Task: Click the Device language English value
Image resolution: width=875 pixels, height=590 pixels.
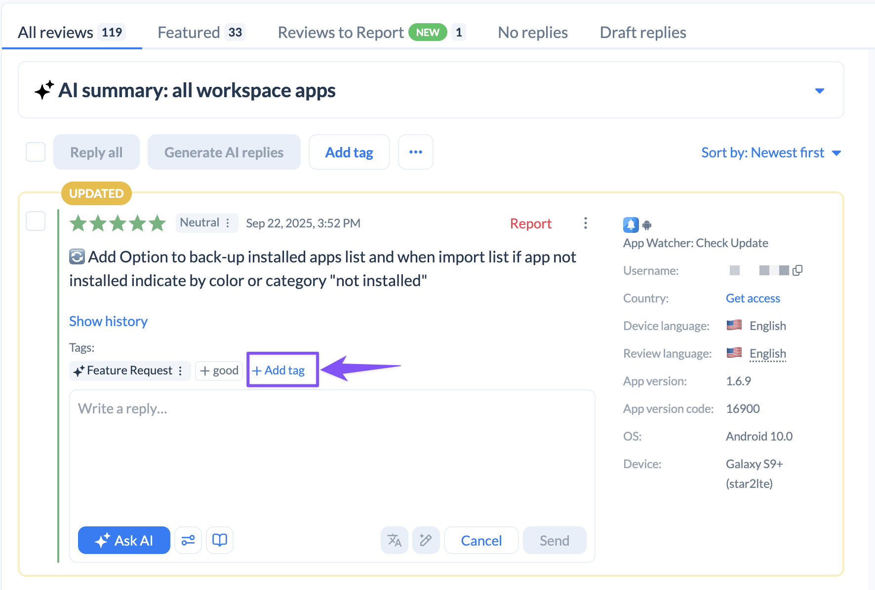Action: [767, 326]
